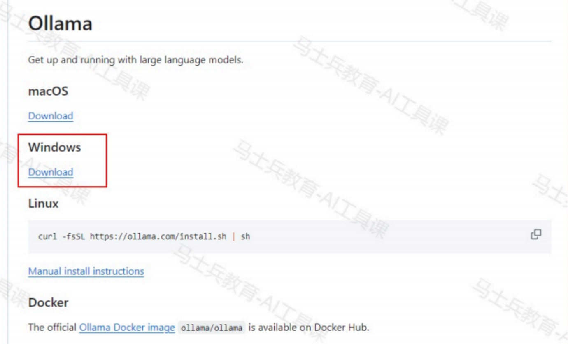Image resolution: width=568 pixels, height=344 pixels.
Task: Copy the Linux curl install command
Action: point(536,234)
